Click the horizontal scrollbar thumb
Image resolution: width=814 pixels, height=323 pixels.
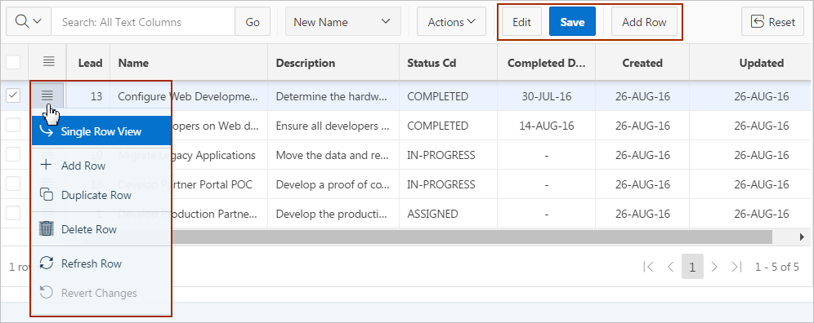(472, 237)
